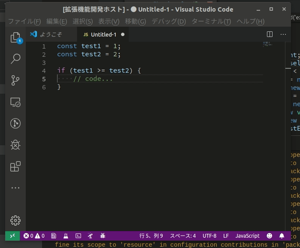Open the 移動(G) menu
The height and width of the screenshot is (248, 300).
136,21
